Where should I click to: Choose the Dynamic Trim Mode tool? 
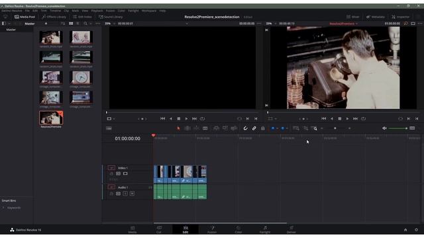196,128
